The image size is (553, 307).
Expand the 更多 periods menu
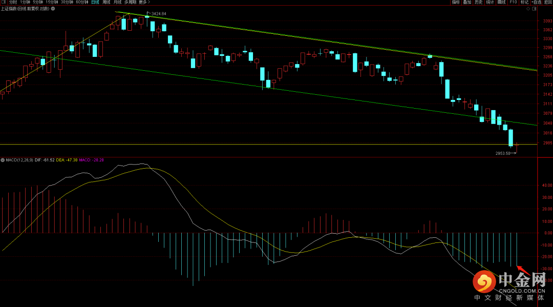pos(144,2)
